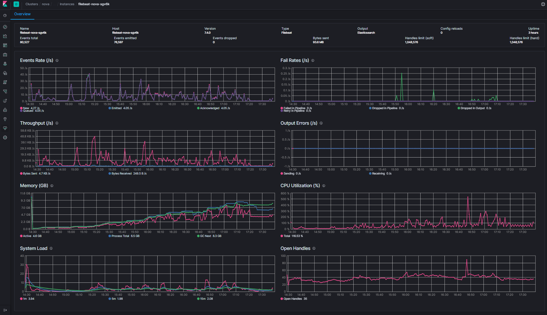Toggle the New series in Events Rate legend
Image resolution: width=547 pixels, height=315 pixels.
[30, 108]
